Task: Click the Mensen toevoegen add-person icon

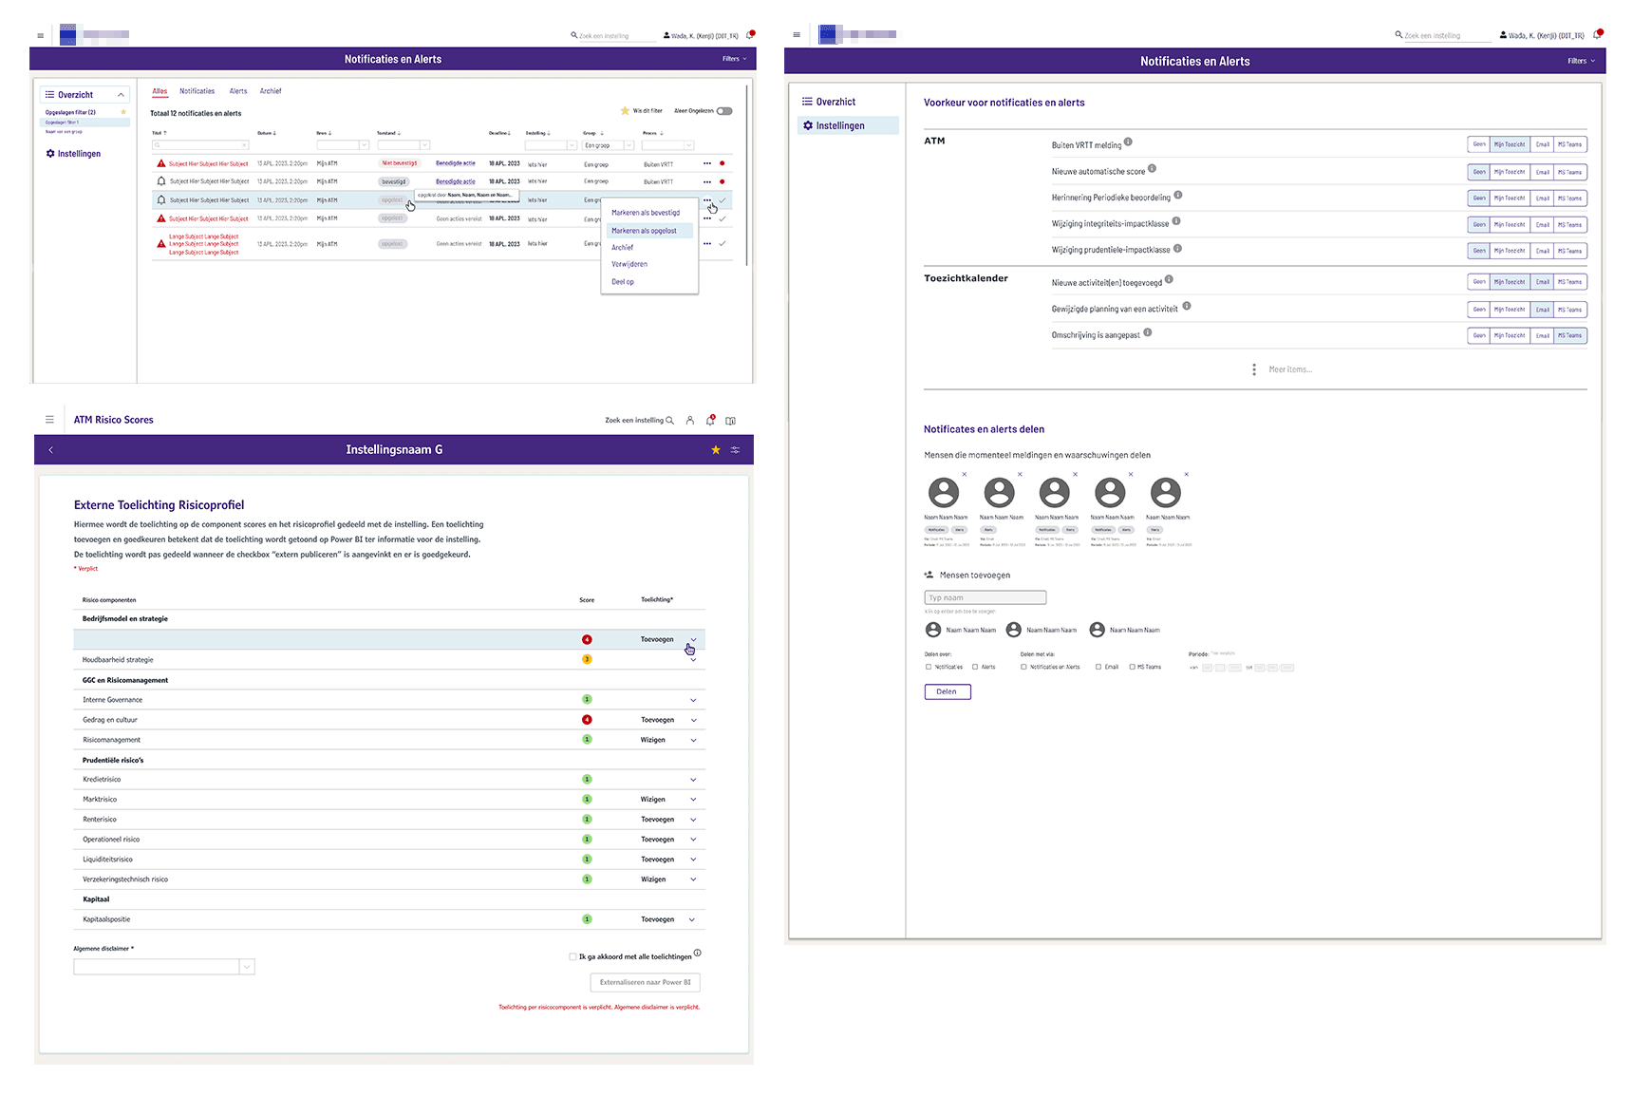Action: tap(929, 575)
